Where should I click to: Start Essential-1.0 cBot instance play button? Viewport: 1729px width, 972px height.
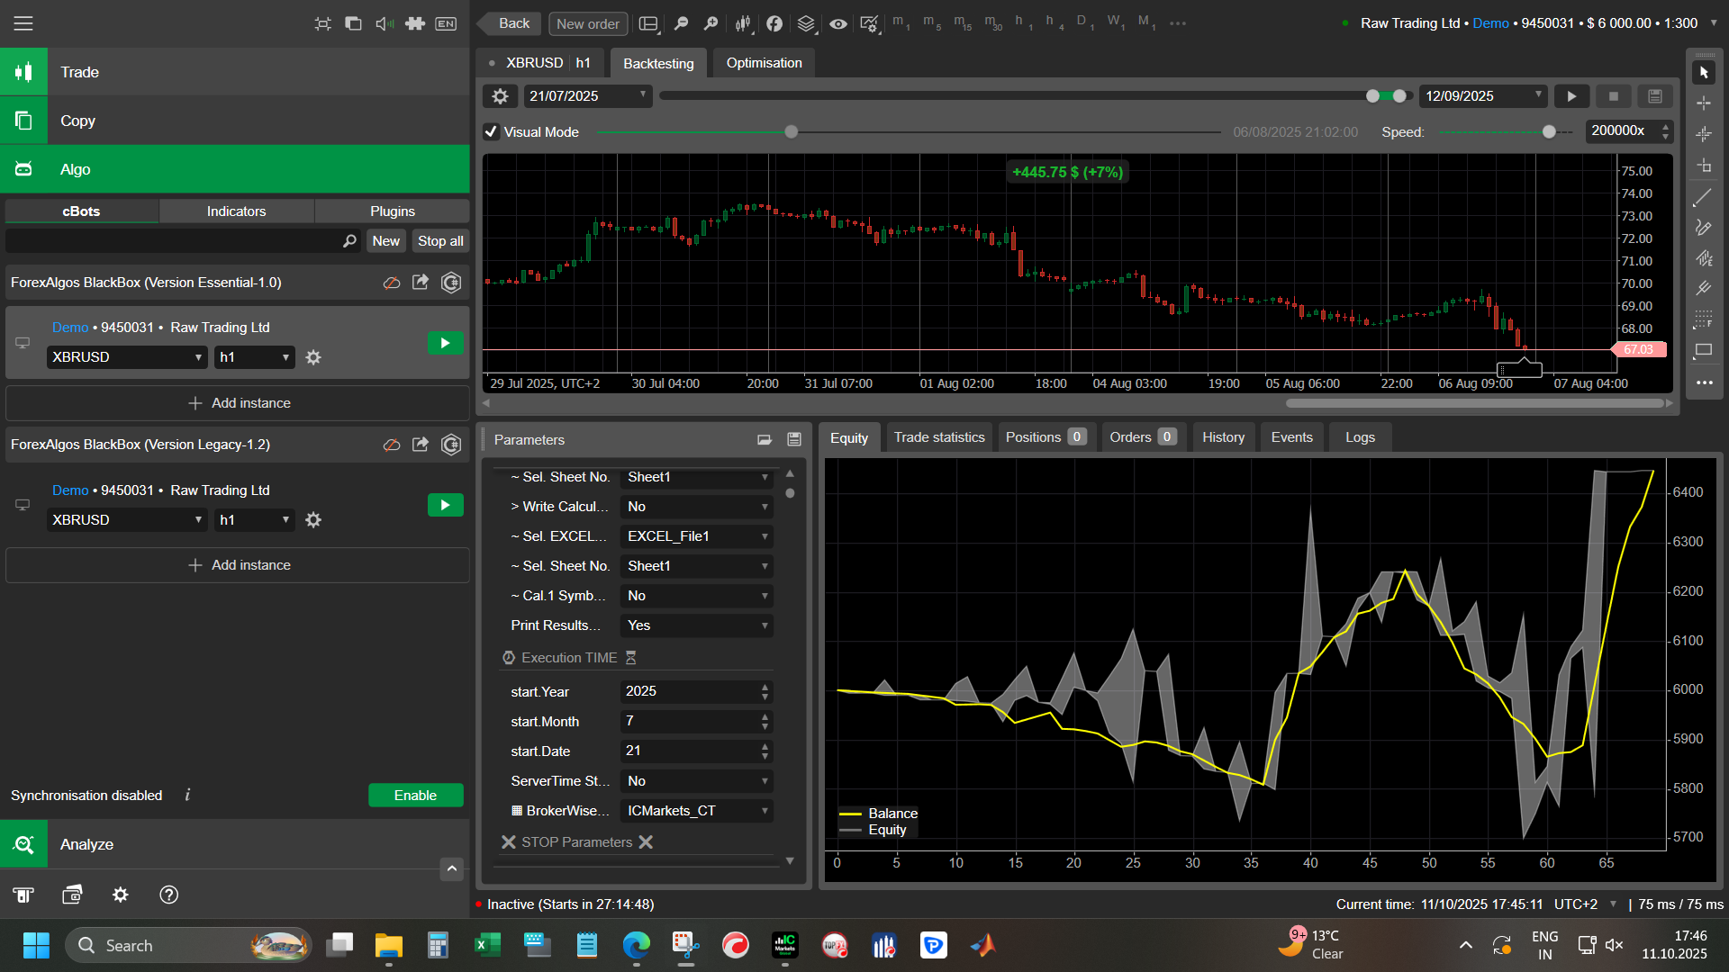pos(445,343)
